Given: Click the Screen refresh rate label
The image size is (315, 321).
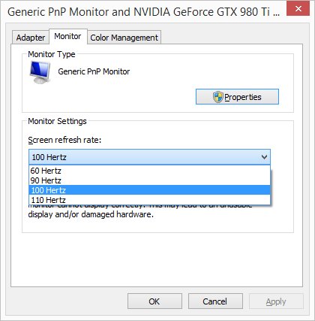Looking at the screenshot, I should click(64, 140).
